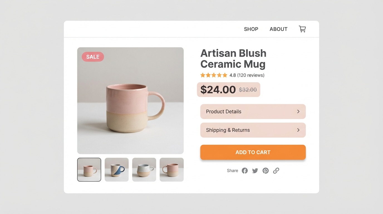Select the blue two-tone mug thumbnail

(x=116, y=169)
